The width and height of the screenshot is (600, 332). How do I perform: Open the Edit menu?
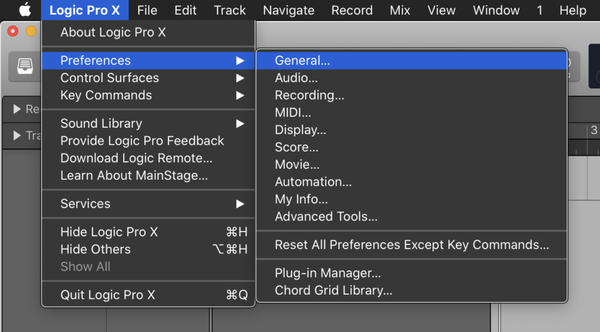[186, 10]
